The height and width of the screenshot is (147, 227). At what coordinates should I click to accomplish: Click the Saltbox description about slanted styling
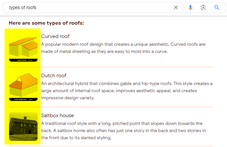124,130
